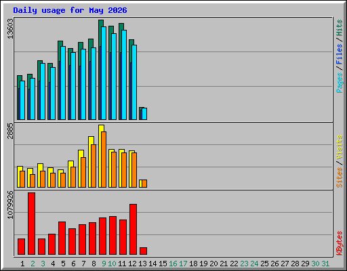The image size is (347, 271).
Task: Click day 8 on the date axis
Action: coord(94,264)
